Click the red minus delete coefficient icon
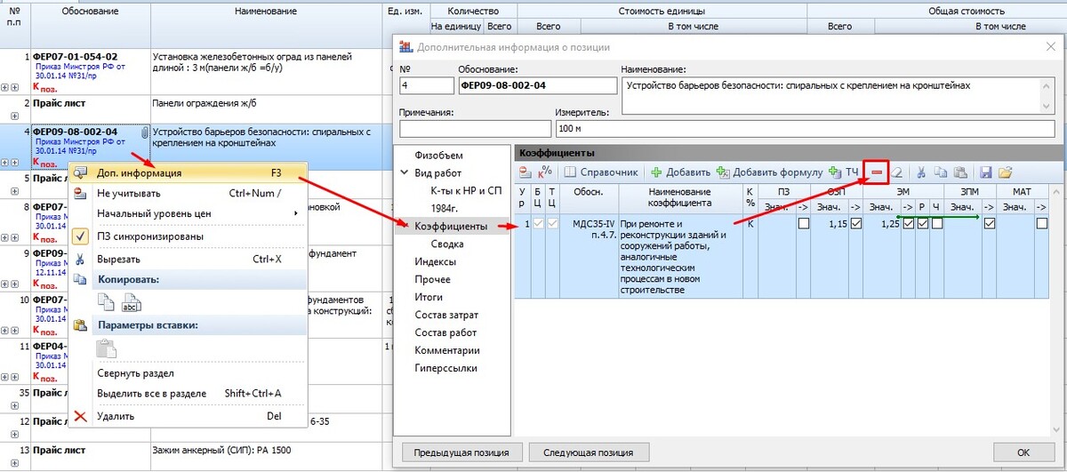1067x472 pixels. pos(877,172)
